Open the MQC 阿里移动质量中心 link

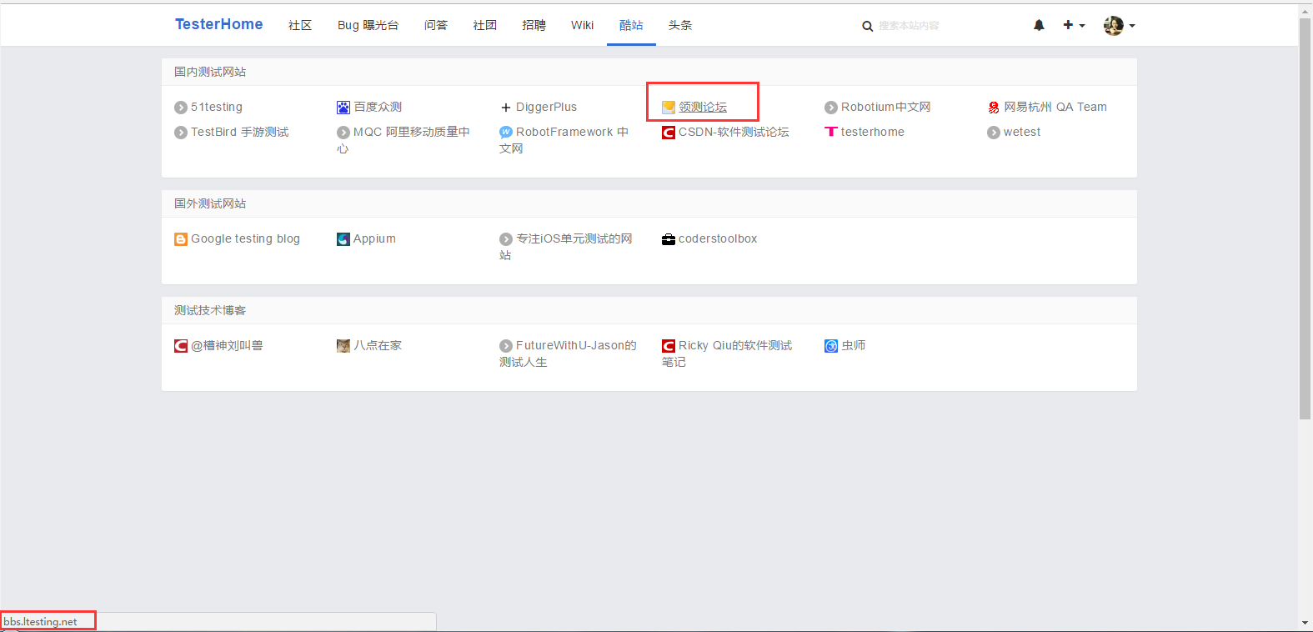pyautogui.click(x=403, y=140)
